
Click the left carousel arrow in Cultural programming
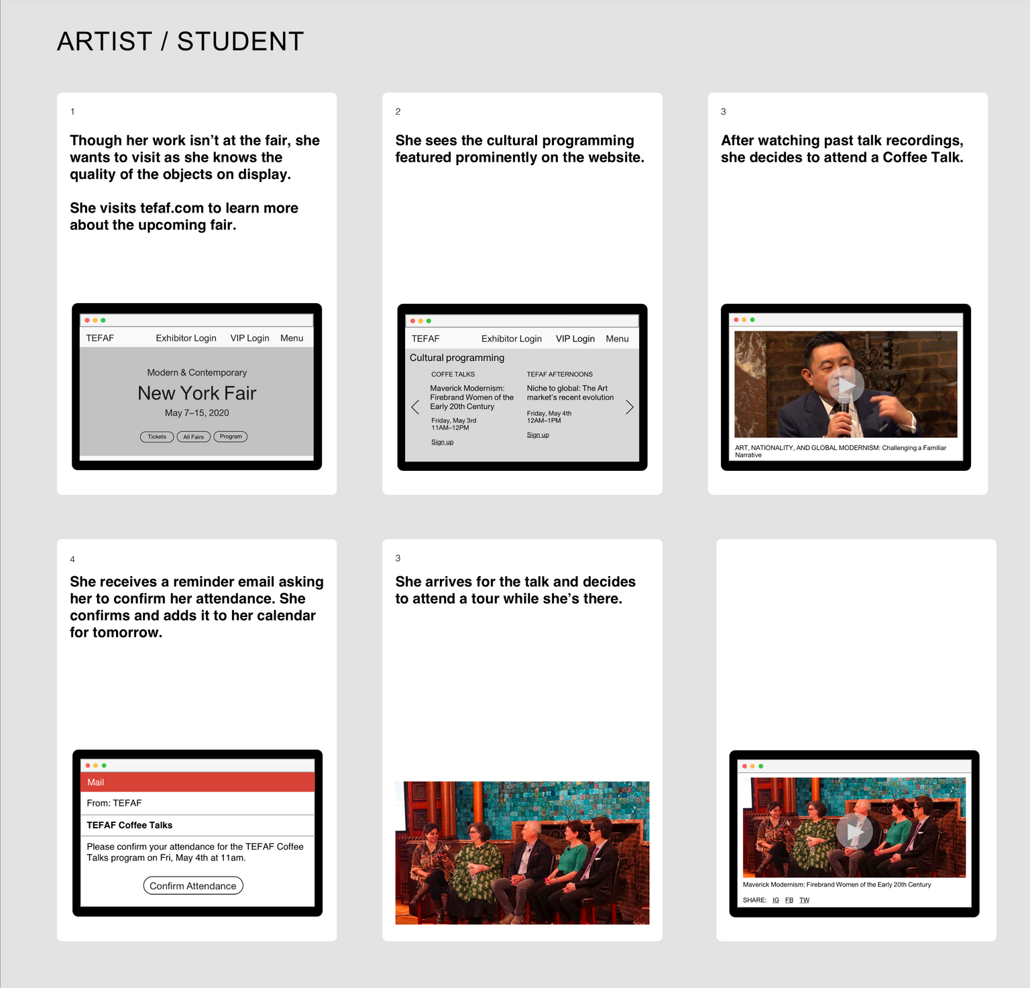tap(415, 407)
